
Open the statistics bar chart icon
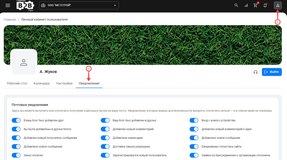click(246, 5)
